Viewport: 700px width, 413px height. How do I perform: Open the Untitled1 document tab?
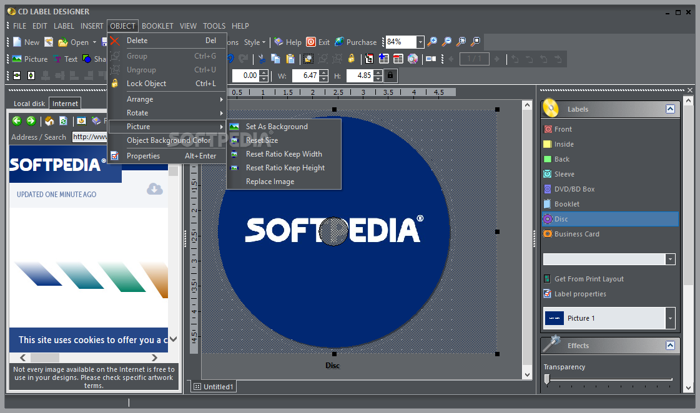click(214, 387)
